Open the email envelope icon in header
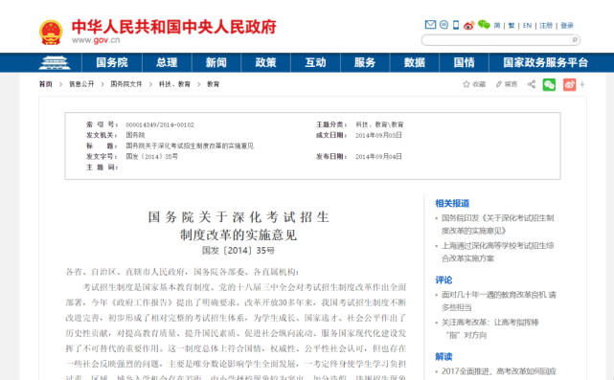 [x=430, y=25]
